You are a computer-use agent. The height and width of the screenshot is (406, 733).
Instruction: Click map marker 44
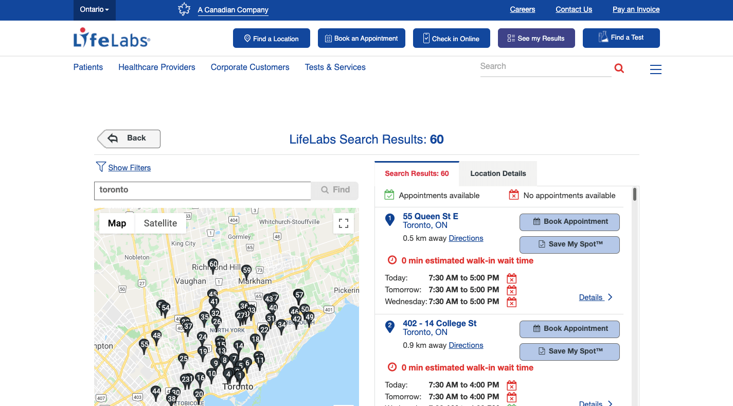[156, 393]
